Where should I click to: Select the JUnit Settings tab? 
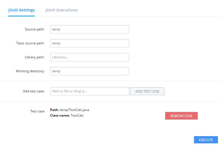[x=21, y=10]
